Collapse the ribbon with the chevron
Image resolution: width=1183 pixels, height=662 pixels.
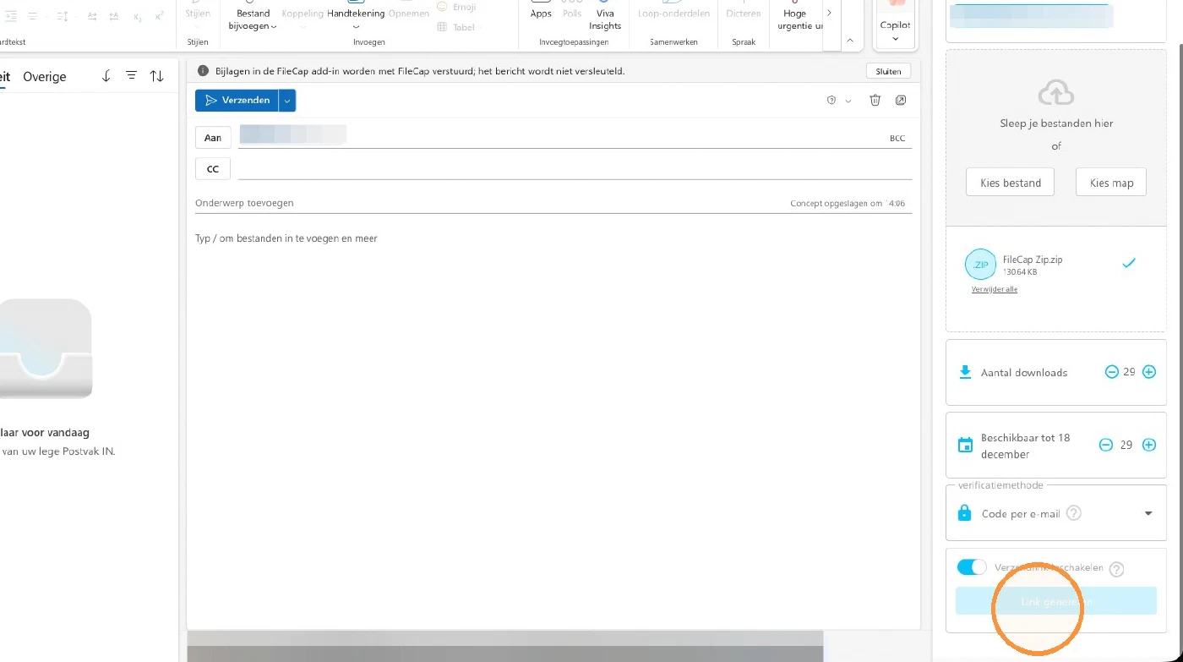[850, 41]
